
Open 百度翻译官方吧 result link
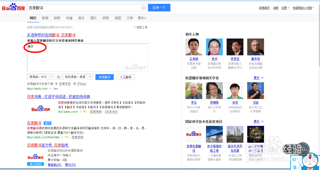point(48,145)
